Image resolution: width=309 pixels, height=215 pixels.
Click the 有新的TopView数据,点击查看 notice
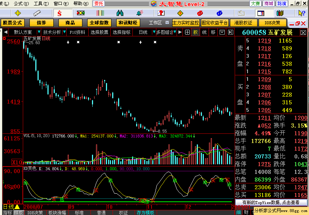(271, 203)
